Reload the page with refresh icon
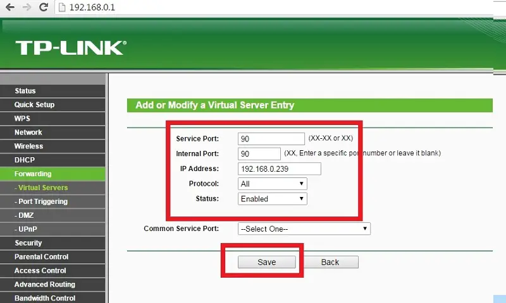 pyautogui.click(x=44, y=7)
